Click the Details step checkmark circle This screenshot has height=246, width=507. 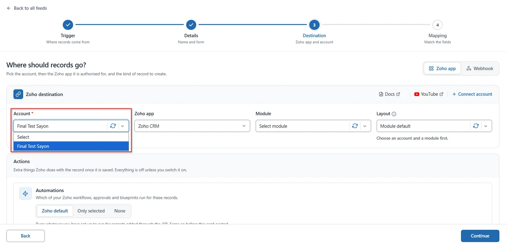[191, 25]
